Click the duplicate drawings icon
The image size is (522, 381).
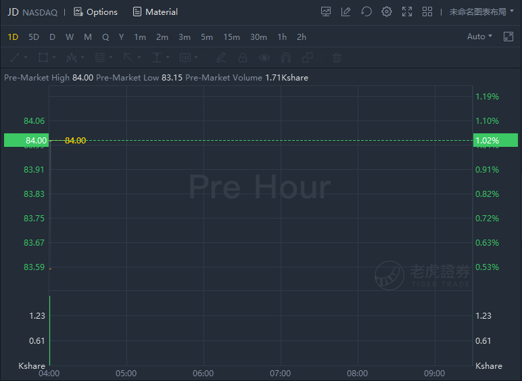[307, 58]
